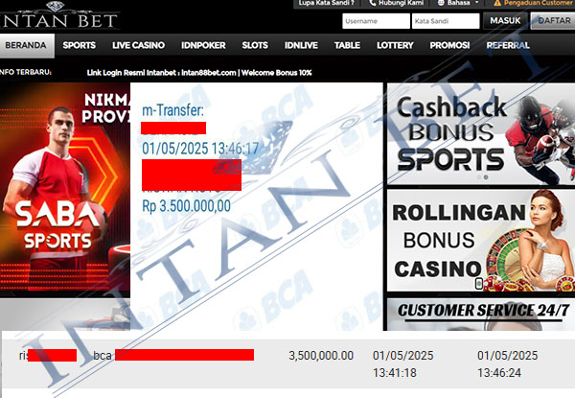Screen dimensions: 575x398
Task: Switch to the SPORTS menu tab
Action: (79, 45)
